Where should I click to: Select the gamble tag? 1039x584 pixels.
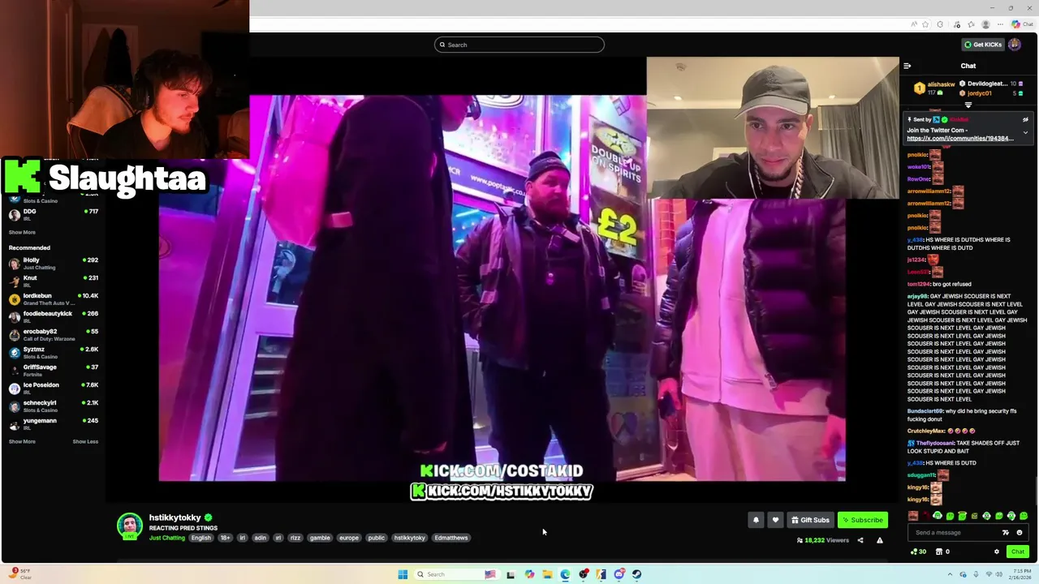(x=320, y=538)
